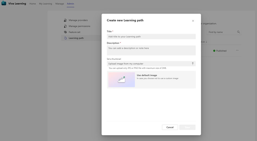Click the upload arrow icon

click(193, 64)
